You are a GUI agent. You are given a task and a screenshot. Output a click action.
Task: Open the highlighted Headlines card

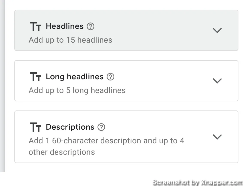[126, 30]
